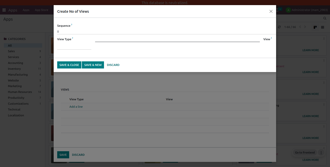Image resolution: width=330 pixels, height=167 pixels.
Task: Select the All category
Action: 23,46
